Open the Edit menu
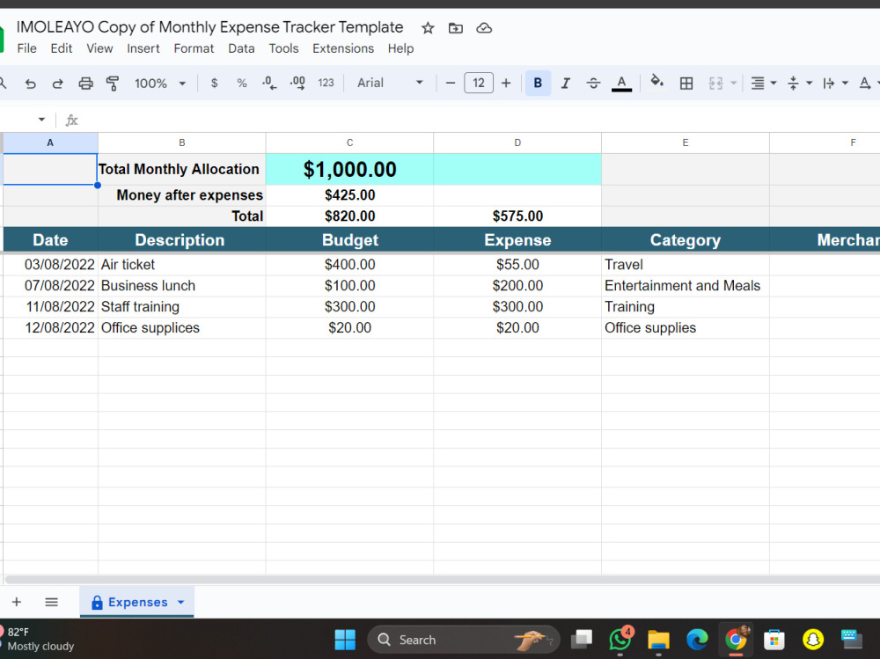The width and height of the screenshot is (880, 659). point(62,49)
